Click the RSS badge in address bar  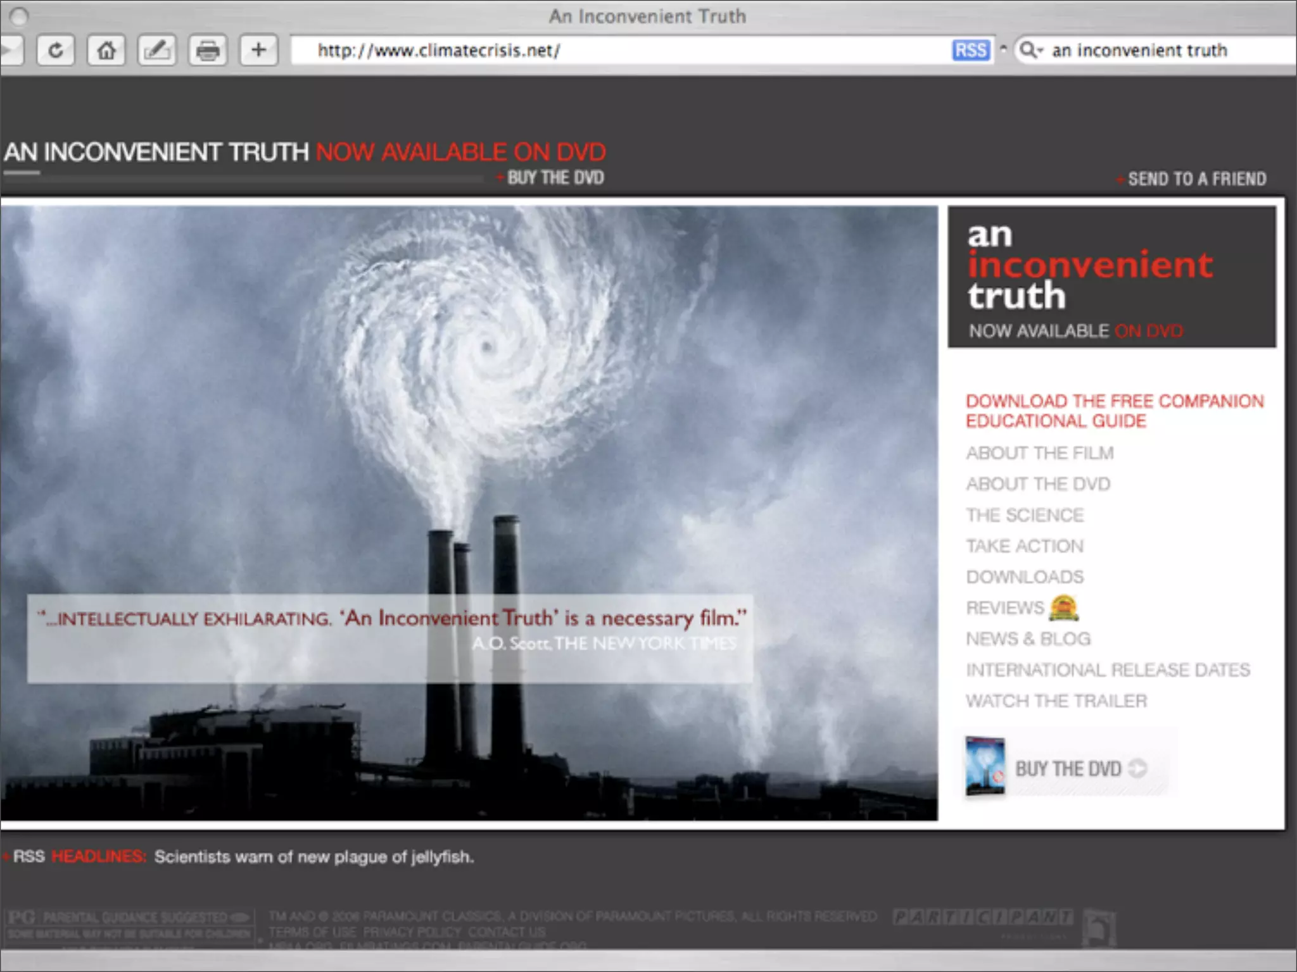coord(970,50)
